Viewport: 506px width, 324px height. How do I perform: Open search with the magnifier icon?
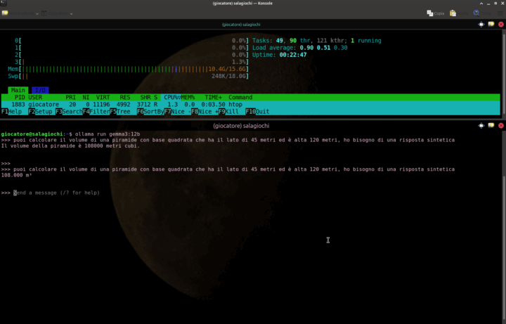click(x=477, y=13)
